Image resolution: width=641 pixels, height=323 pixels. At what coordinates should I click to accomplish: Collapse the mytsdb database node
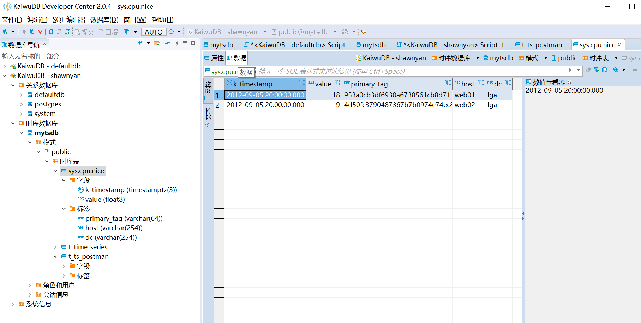[22, 133]
